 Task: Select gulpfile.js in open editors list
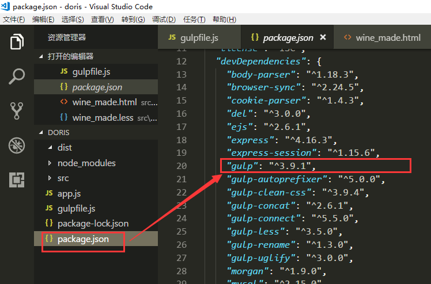(96, 72)
